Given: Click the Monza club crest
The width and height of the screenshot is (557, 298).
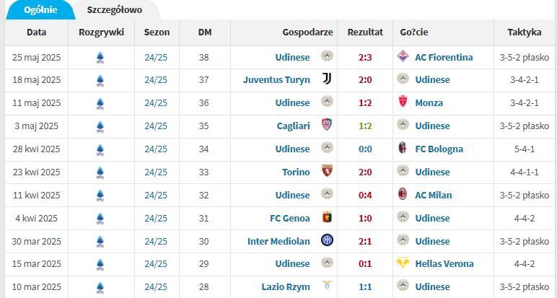Looking at the screenshot, I should click(403, 102).
